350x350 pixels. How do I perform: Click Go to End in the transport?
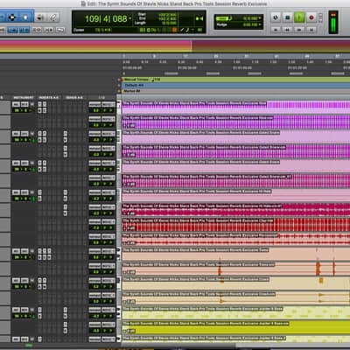[311, 30]
